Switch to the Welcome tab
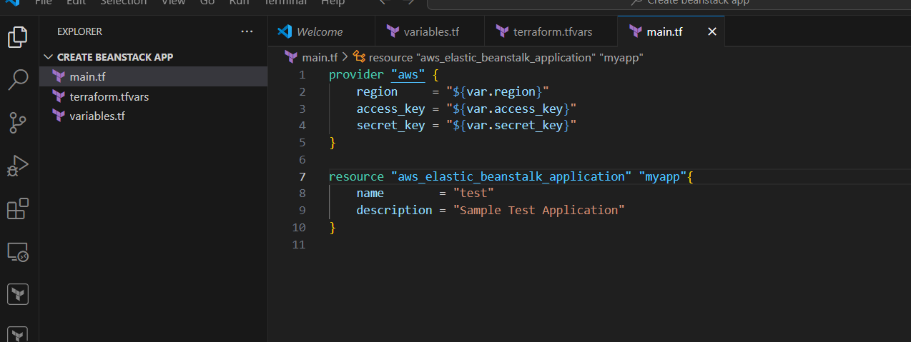 point(320,31)
